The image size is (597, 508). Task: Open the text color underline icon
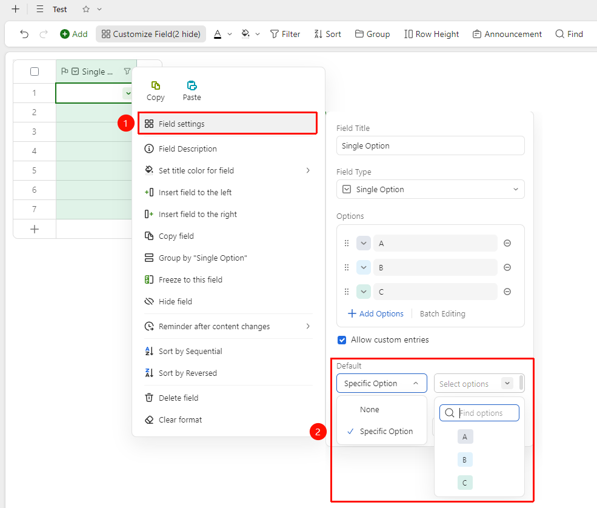tap(218, 35)
